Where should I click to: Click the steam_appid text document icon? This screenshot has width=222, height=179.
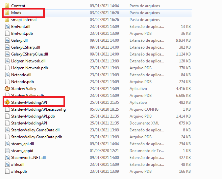(x=7, y=150)
